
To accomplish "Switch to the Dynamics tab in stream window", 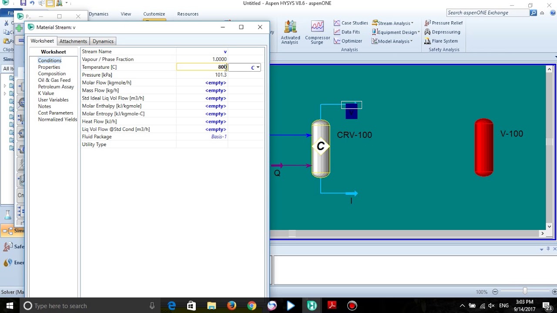I will [103, 41].
